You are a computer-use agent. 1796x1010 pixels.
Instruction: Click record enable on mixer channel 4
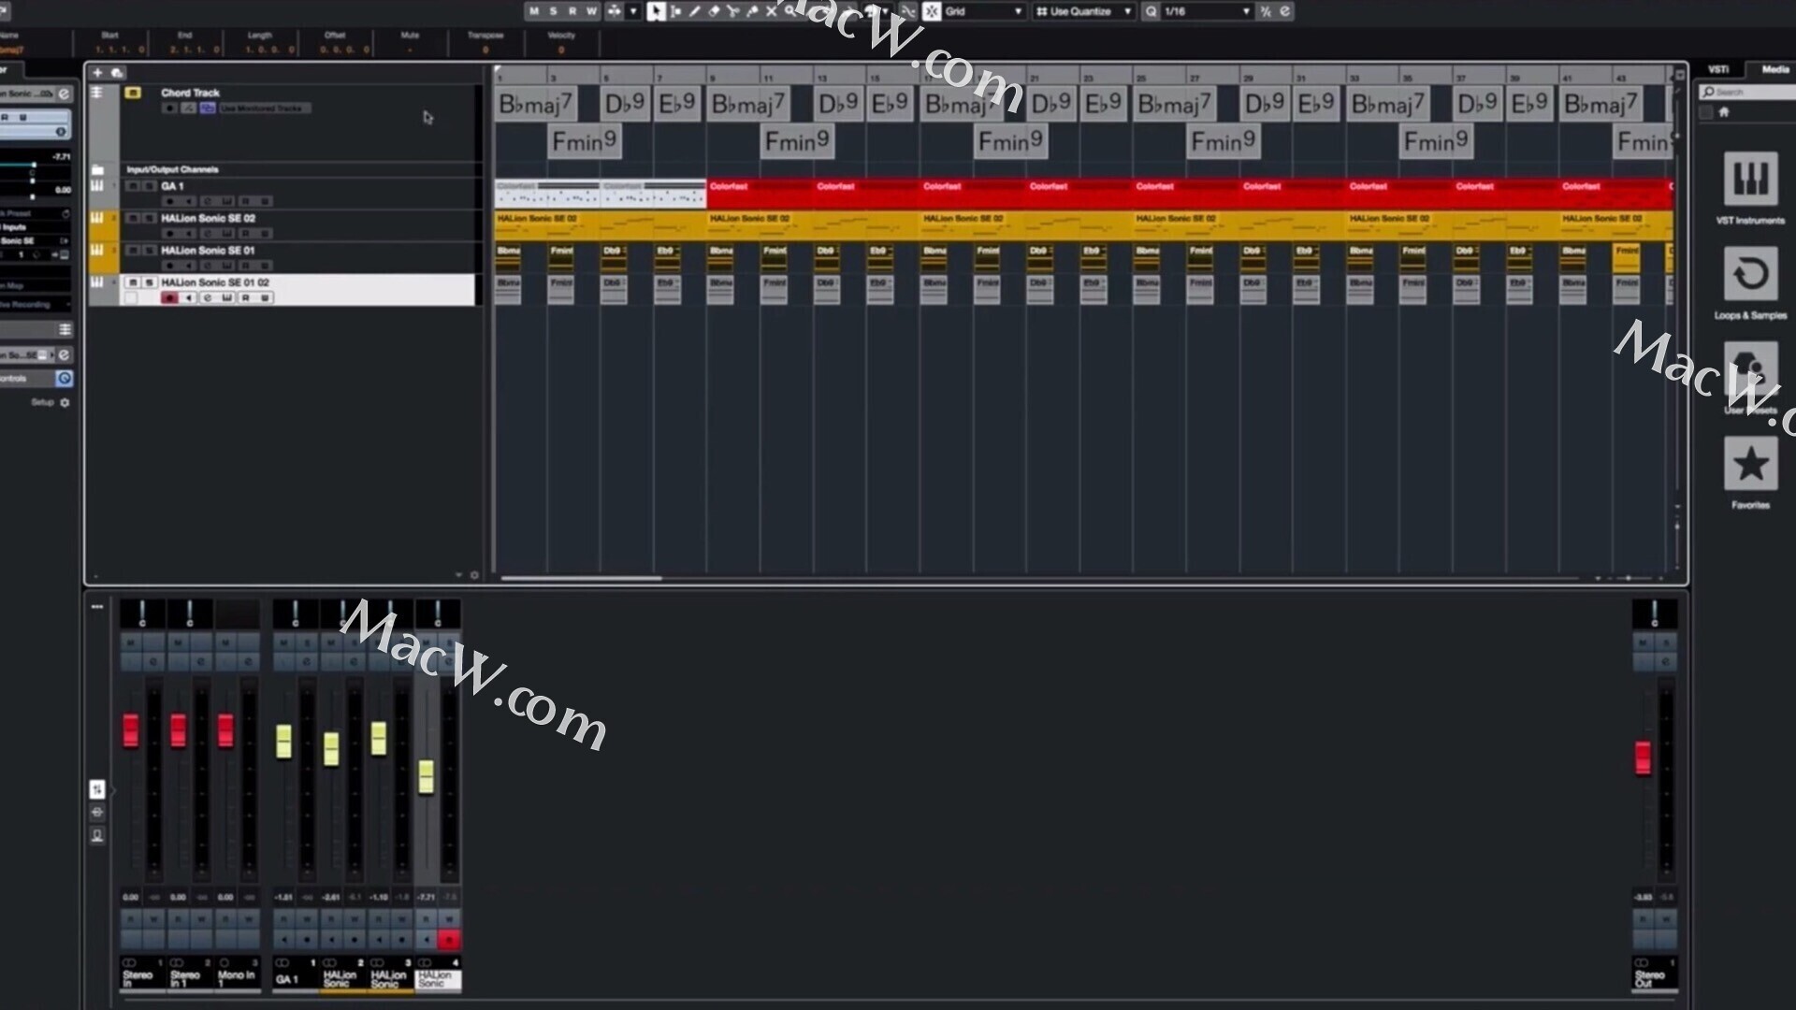coord(449,939)
